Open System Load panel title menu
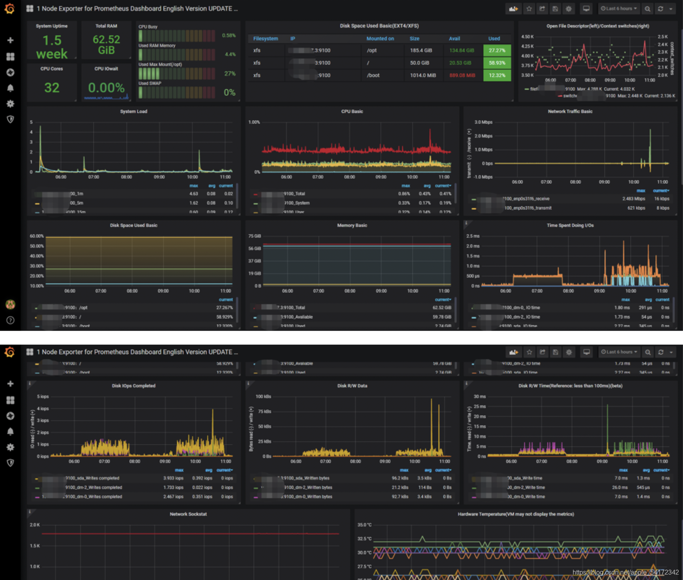The width and height of the screenshot is (683, 580). [x=134, y=111]
